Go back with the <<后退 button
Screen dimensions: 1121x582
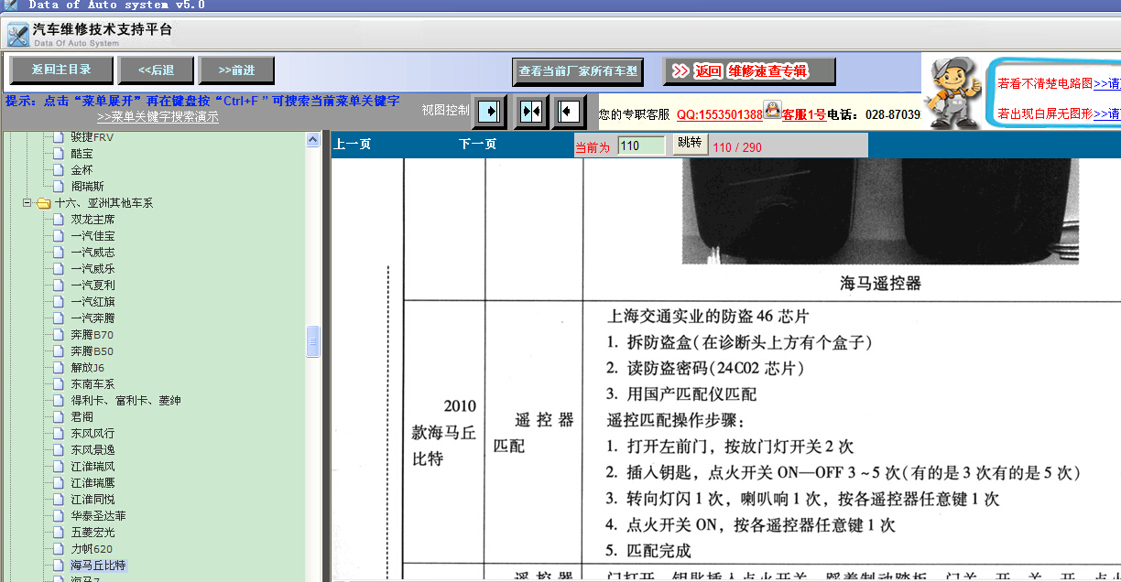[x=157, y=70]
